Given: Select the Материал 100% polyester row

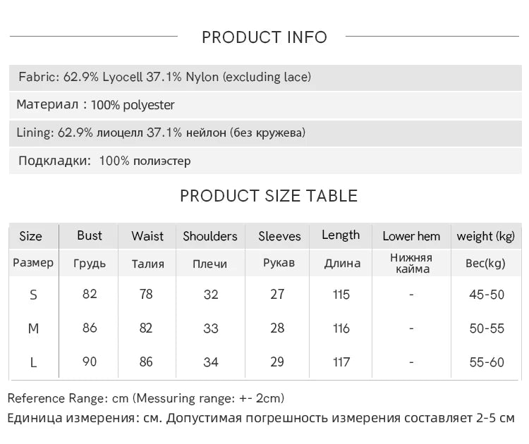Looking at the screenshot, I should pyautogui.click(x=96, y=105).
